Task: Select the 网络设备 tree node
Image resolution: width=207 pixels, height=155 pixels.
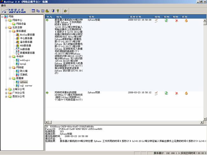Action: click(21, 24)
